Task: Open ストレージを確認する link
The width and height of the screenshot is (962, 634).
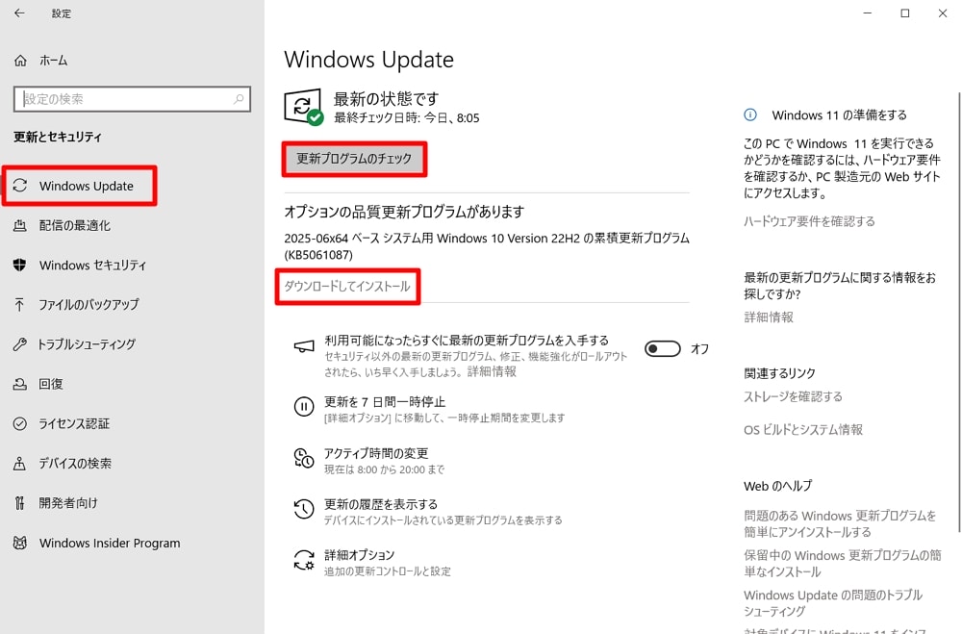Action: (x=794, y=396)
